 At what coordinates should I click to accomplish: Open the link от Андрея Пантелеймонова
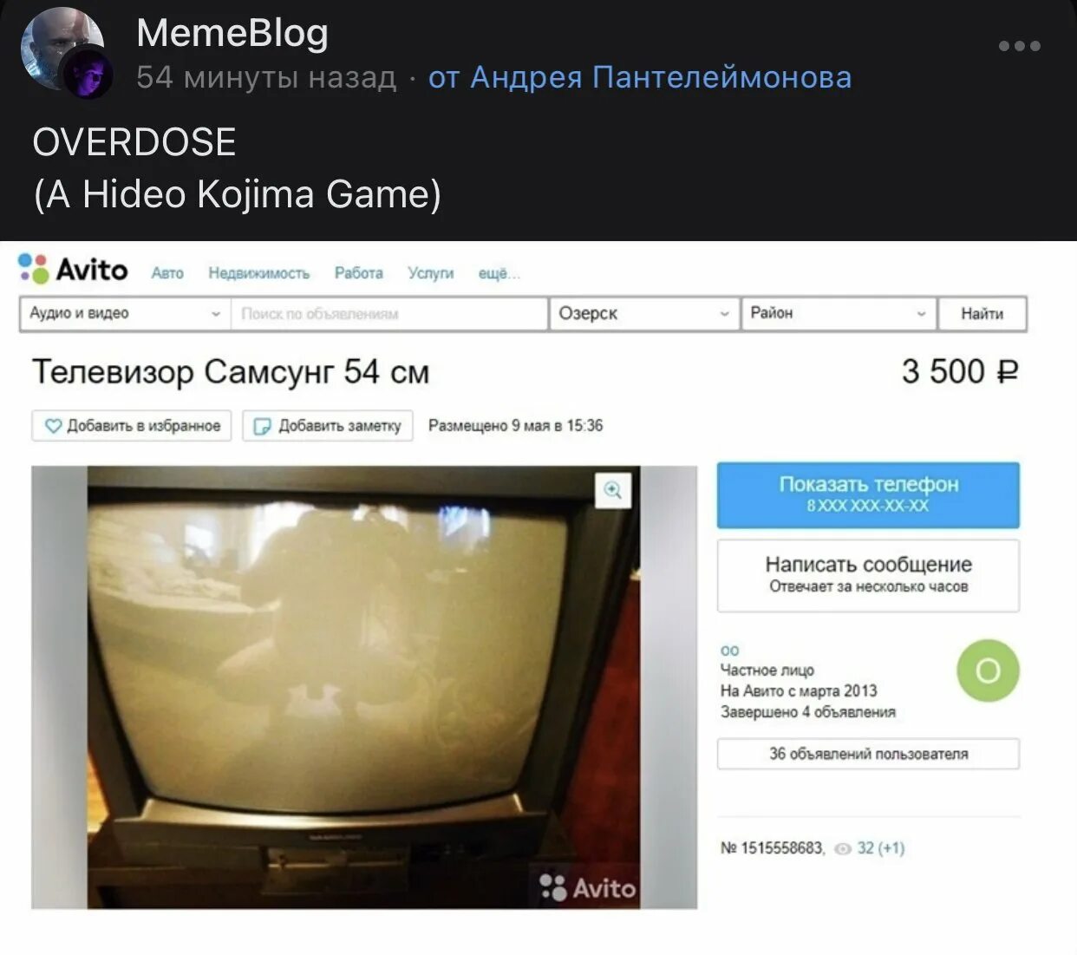640,78
